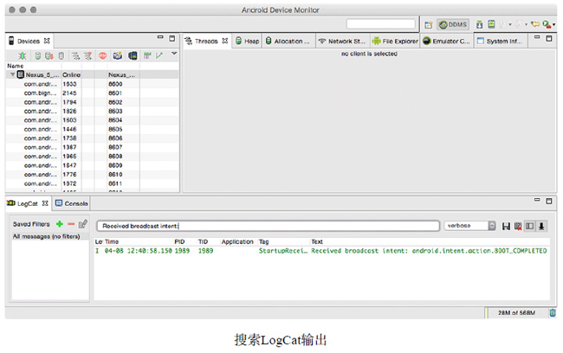Delete the selected LogCat filter

[x=71, y=224]
